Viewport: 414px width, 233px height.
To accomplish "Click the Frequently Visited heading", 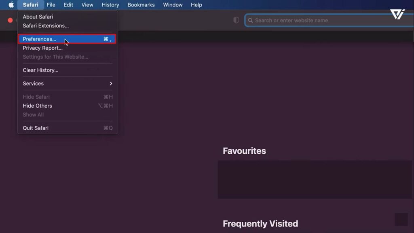I will (x=260, y=223).
